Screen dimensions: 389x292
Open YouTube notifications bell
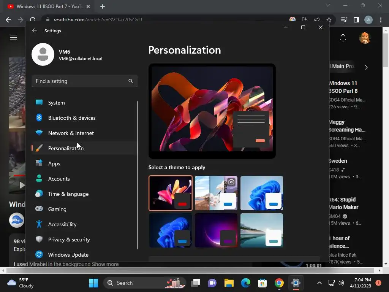click(x=343, y=38)
